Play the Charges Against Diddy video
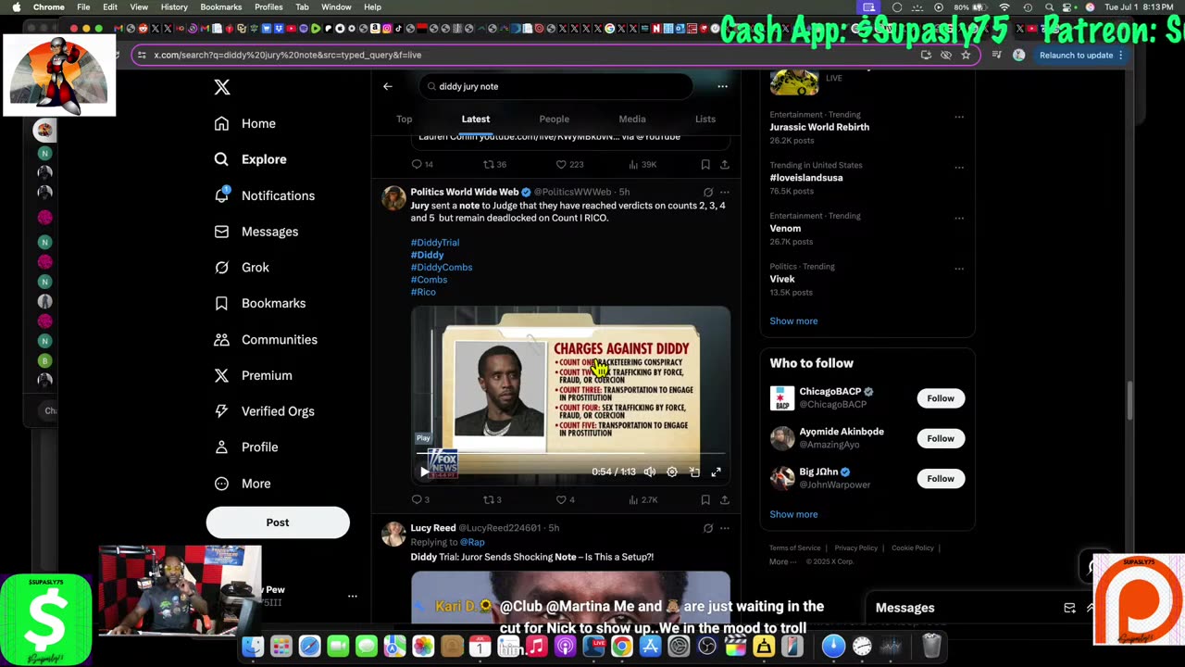1185x667 pixels. click(424, 472)
